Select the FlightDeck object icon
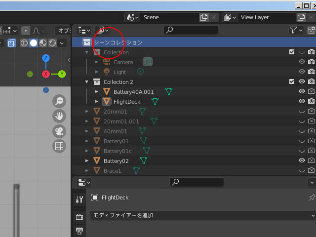Viewport: 316px width, 237px height. [107, 101]
